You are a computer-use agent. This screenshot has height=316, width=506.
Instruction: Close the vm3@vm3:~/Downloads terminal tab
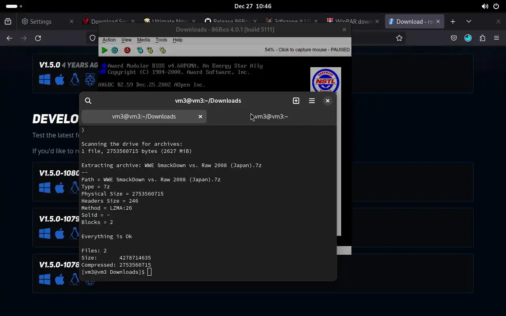click(200, 117)
